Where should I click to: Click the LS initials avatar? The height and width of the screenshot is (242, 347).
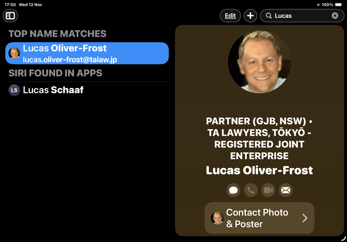coord(14,90)
